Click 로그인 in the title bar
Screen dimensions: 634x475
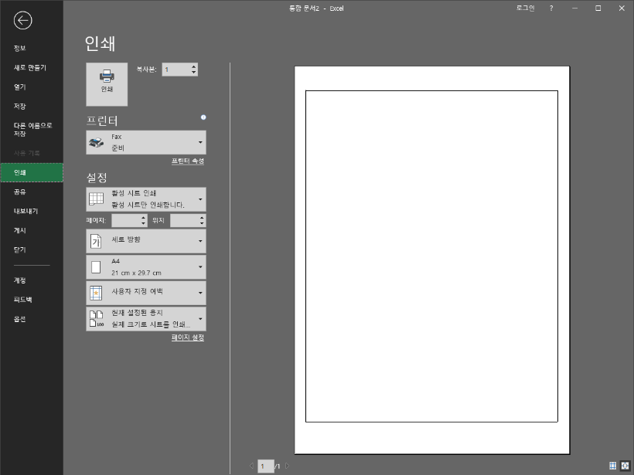pos(525,8)
